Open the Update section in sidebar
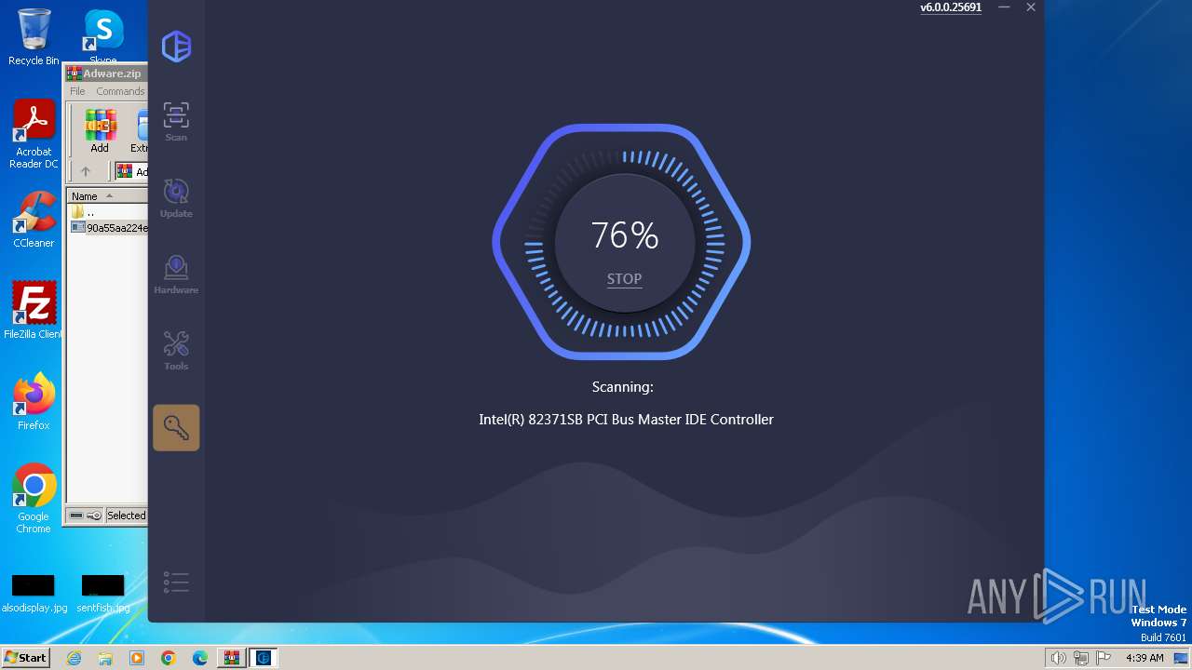The image size is (1192, 670). (x=176, y=198)
